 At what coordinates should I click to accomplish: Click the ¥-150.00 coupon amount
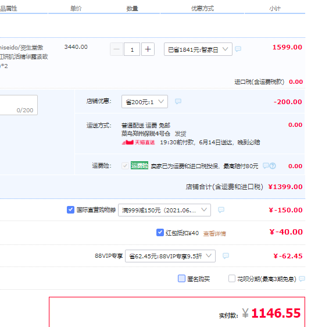(285, 210)
